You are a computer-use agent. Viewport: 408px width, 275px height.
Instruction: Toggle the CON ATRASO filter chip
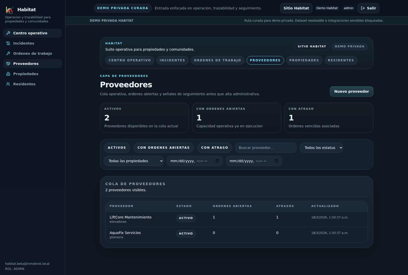pos(214,147)
